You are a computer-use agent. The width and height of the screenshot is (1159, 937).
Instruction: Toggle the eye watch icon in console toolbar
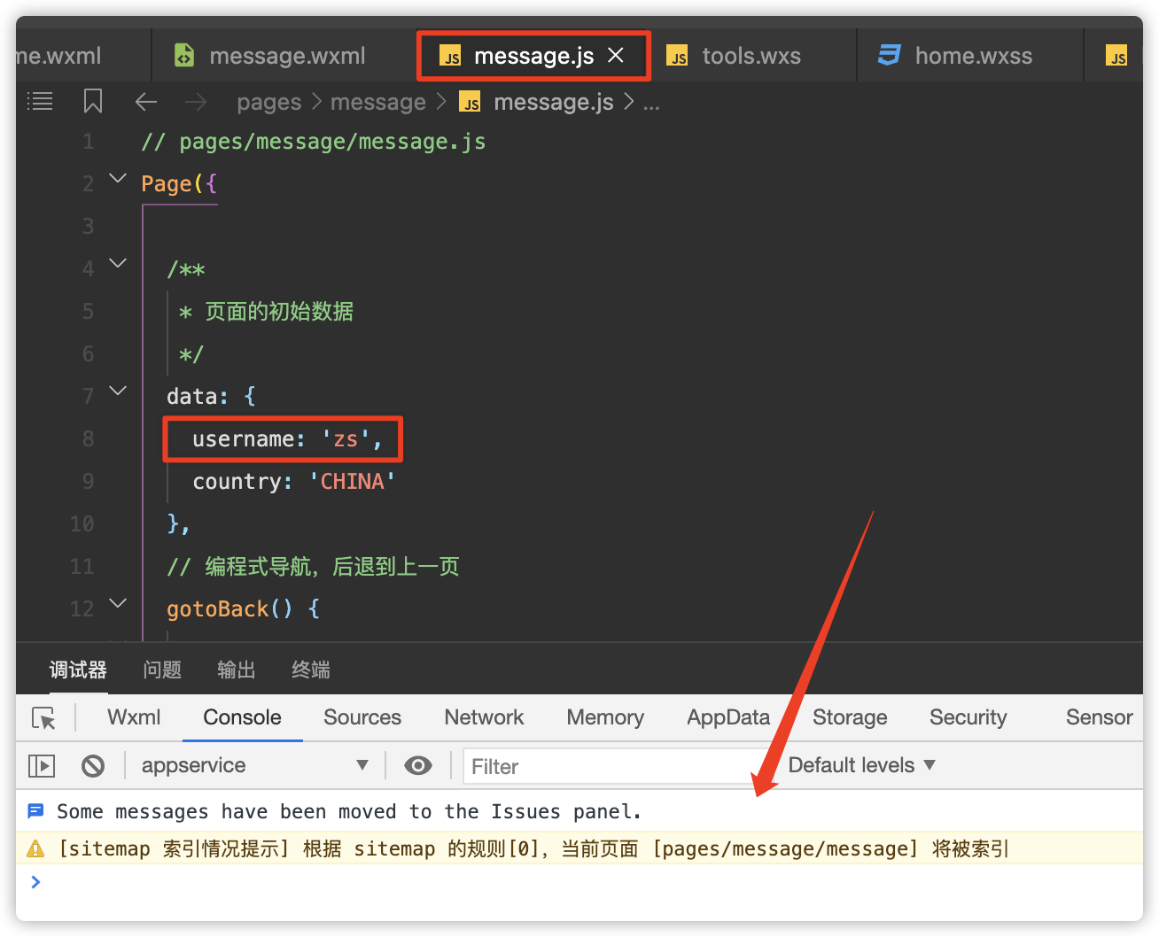417,765
